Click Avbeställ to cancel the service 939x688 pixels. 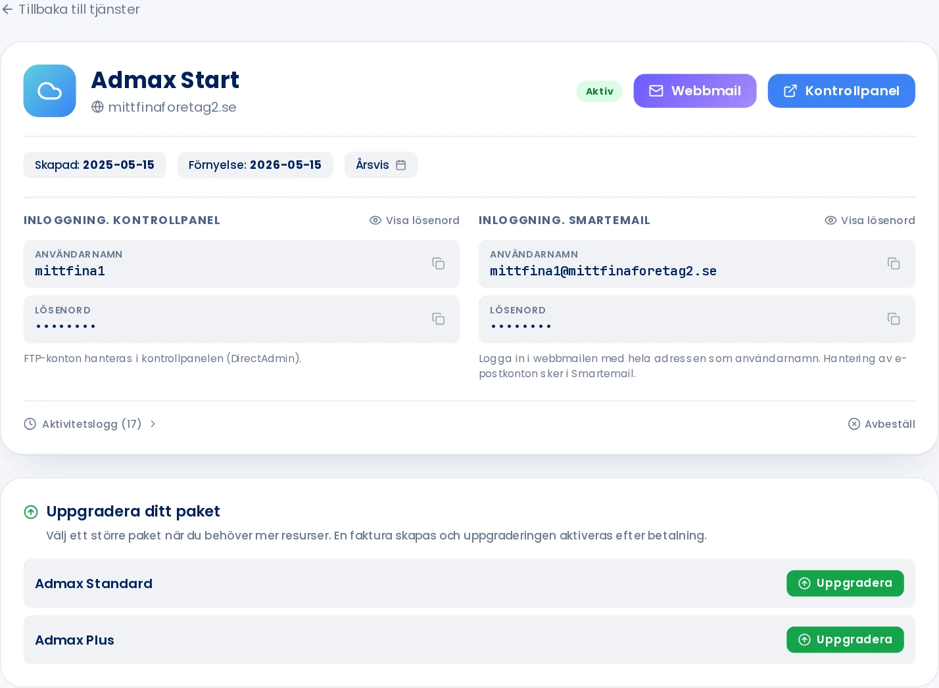click(x=881, y=424)
